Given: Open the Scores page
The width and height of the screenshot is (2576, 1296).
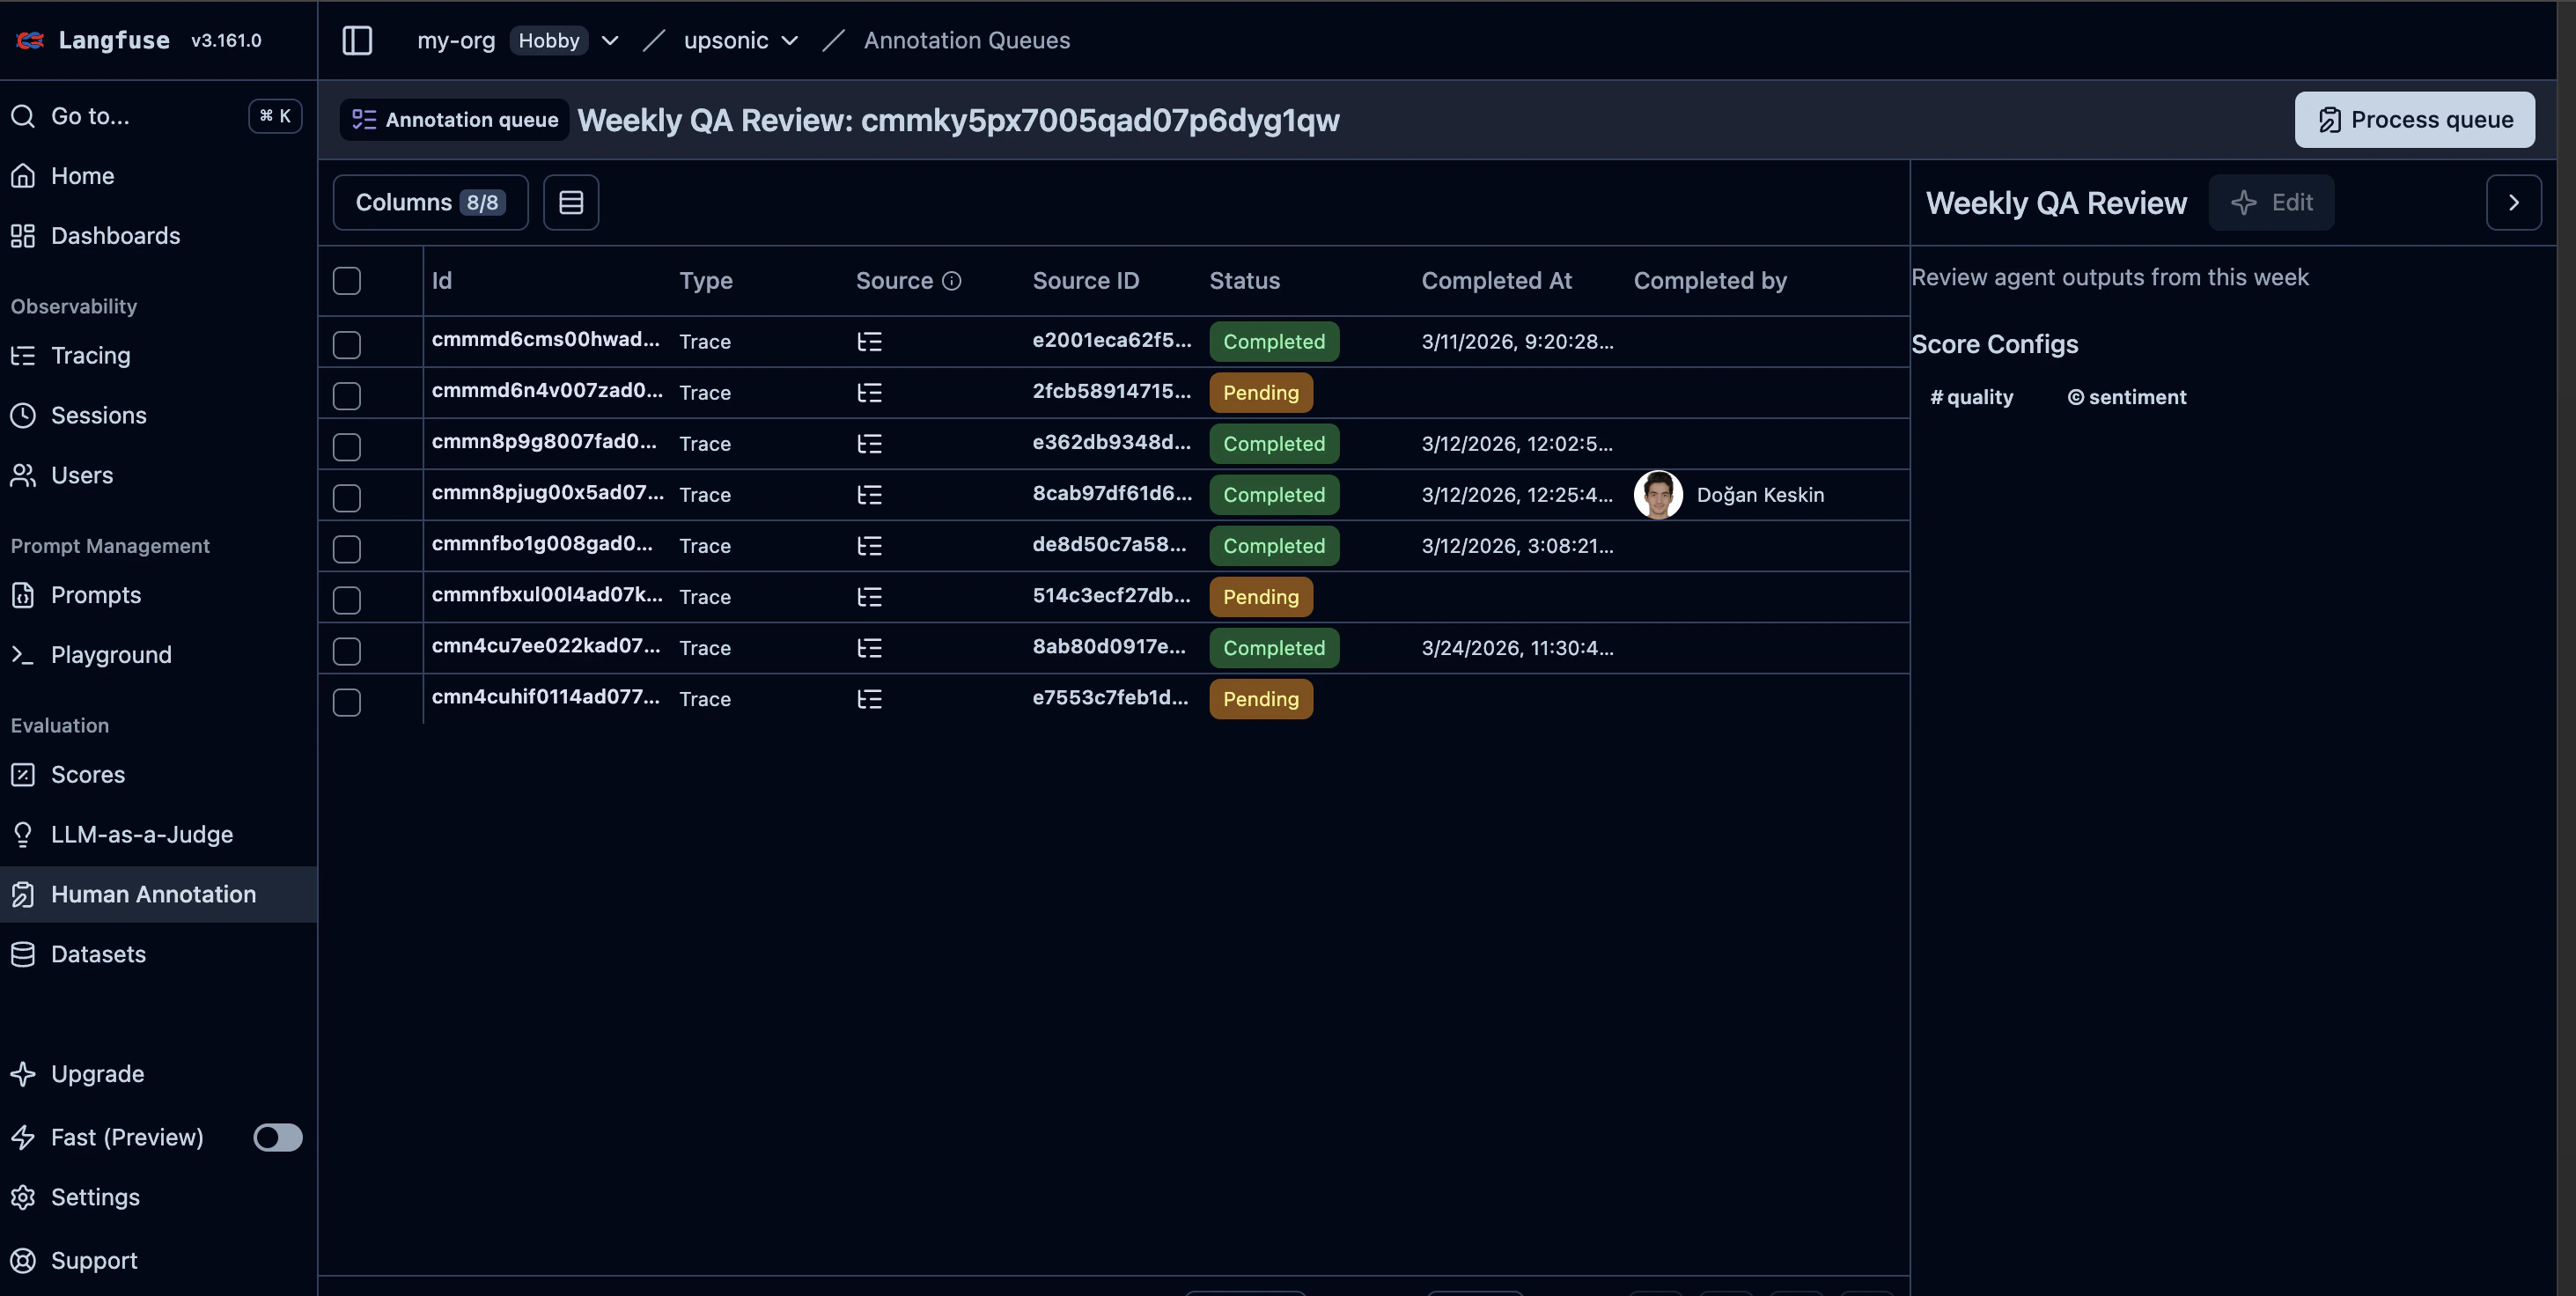Looking at the screenshot, I should click(x=88, y=774).
